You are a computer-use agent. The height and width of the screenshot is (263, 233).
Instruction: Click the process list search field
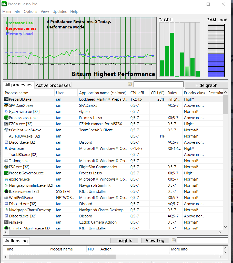(158, 84)
